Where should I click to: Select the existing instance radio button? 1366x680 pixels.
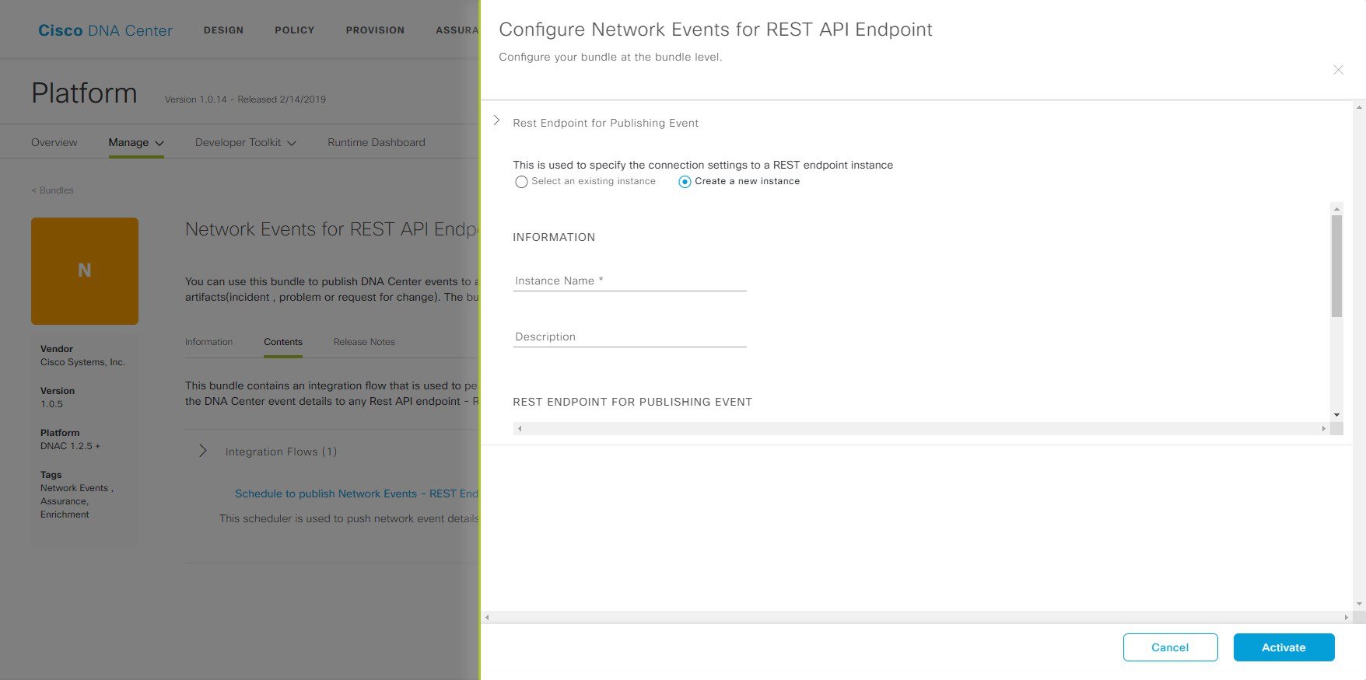point(521,182)
